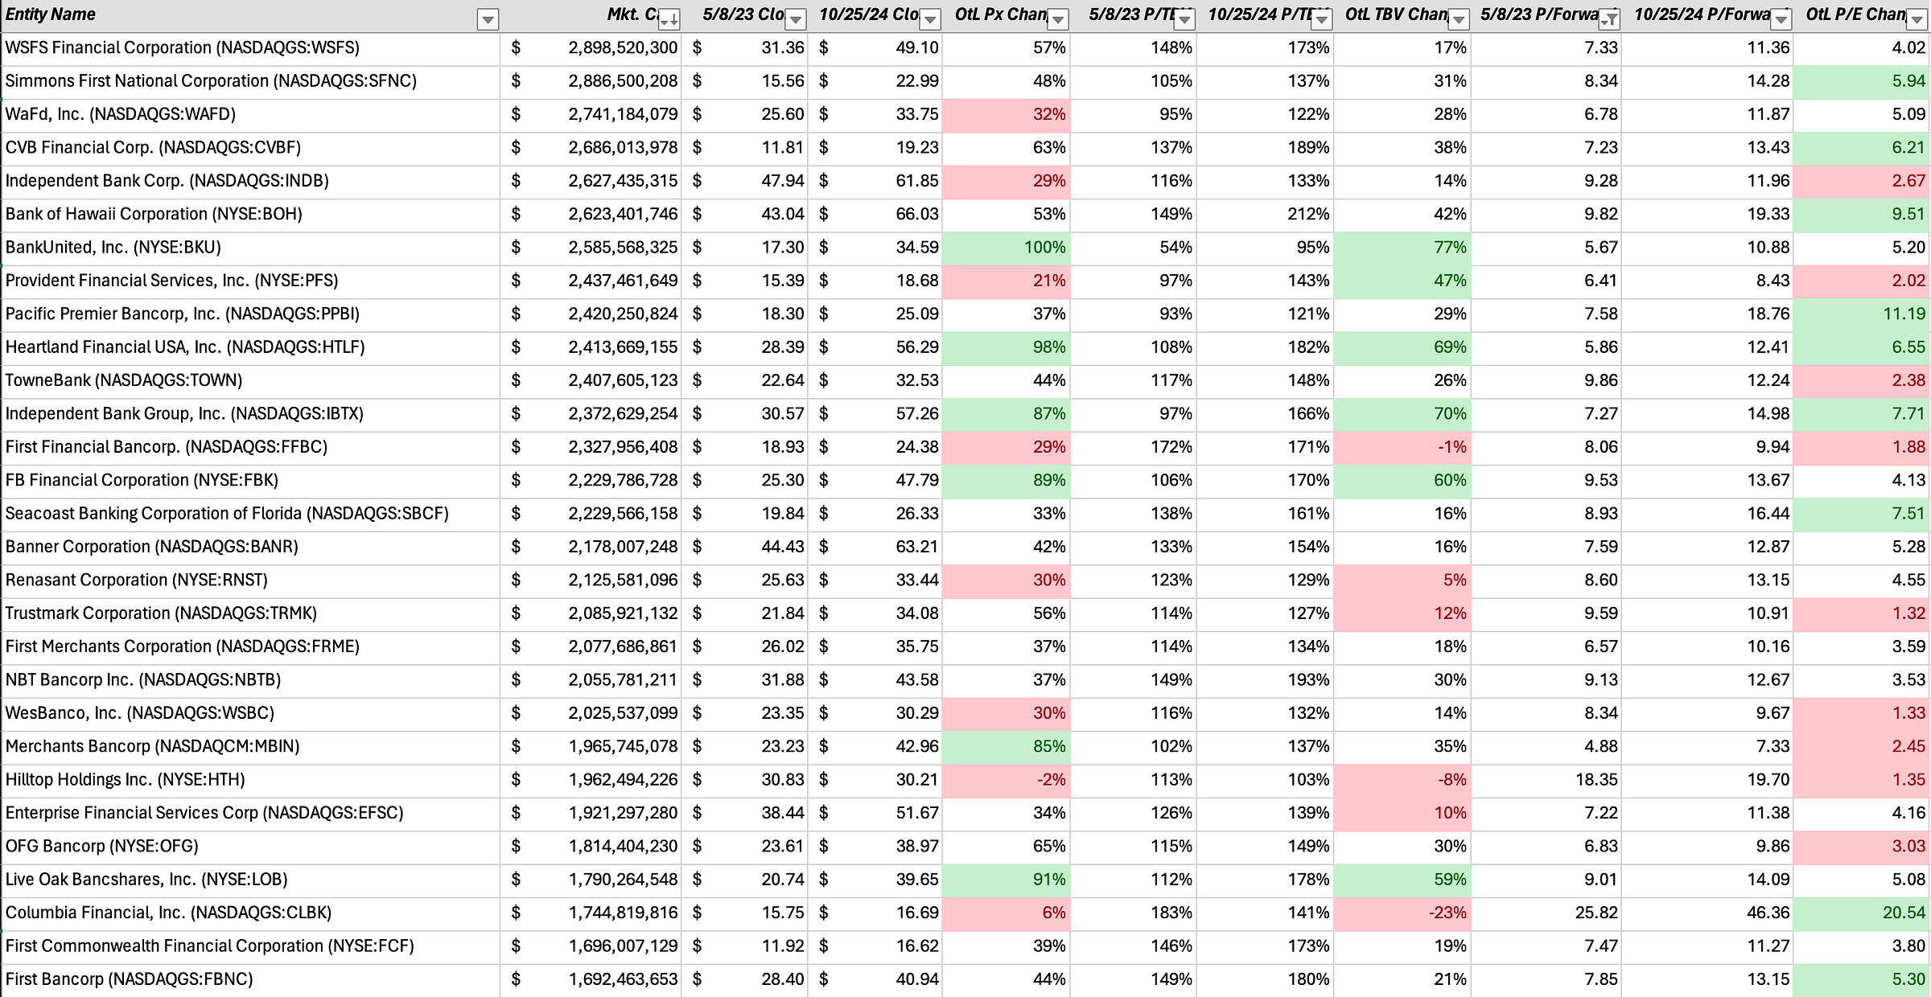The height and width of the screenshot is (997, 1931).
Task: Click the 20.54 OtL P/E Change cell
Action: [1862, 913]
